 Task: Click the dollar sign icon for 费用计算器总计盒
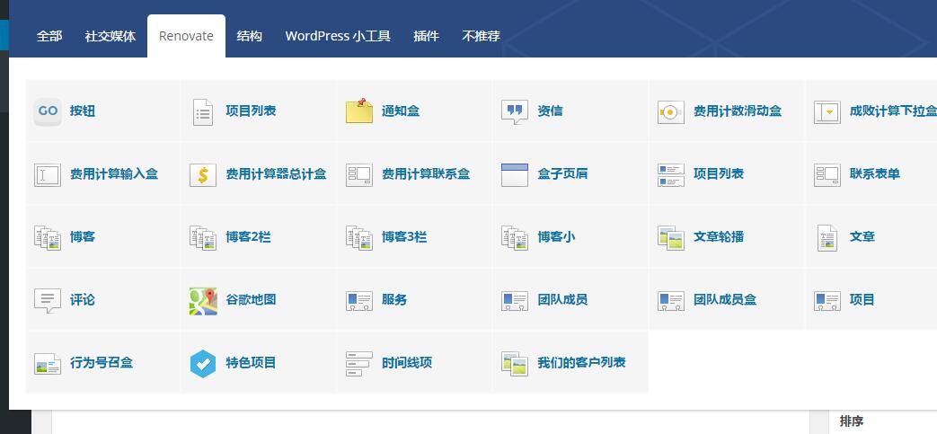(203, 175)
